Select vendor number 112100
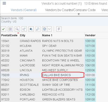The image size is (108, 102). pos(90,94)
